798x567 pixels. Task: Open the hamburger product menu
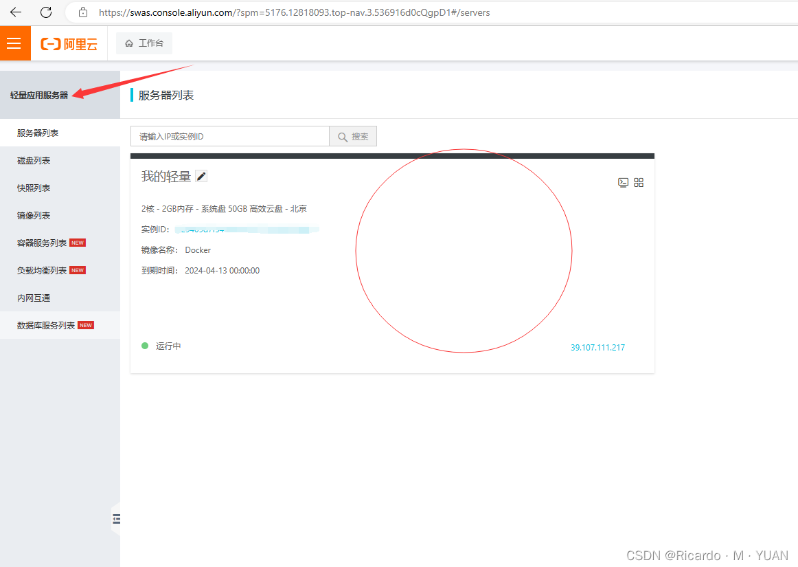coord(14,42)
